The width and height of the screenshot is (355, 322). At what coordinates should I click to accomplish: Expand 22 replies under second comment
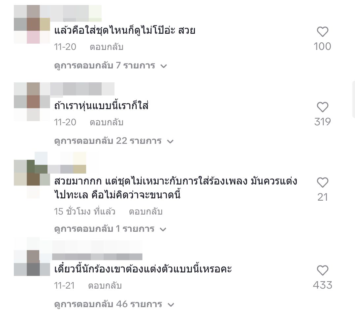point(113,141)
